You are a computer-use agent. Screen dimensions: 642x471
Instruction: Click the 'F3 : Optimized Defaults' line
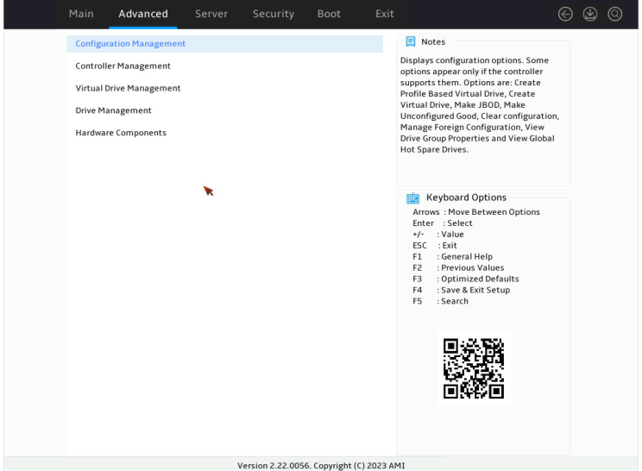tap(465, 279)
